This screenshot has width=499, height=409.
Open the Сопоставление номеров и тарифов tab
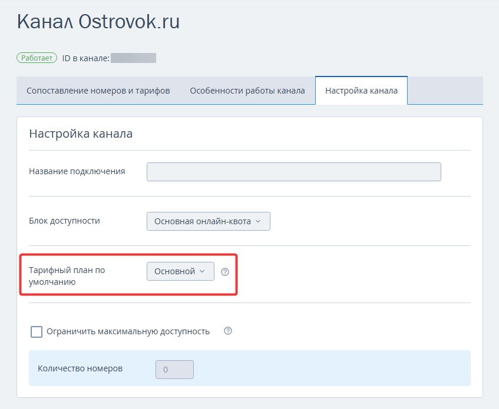tap(98, 91)
